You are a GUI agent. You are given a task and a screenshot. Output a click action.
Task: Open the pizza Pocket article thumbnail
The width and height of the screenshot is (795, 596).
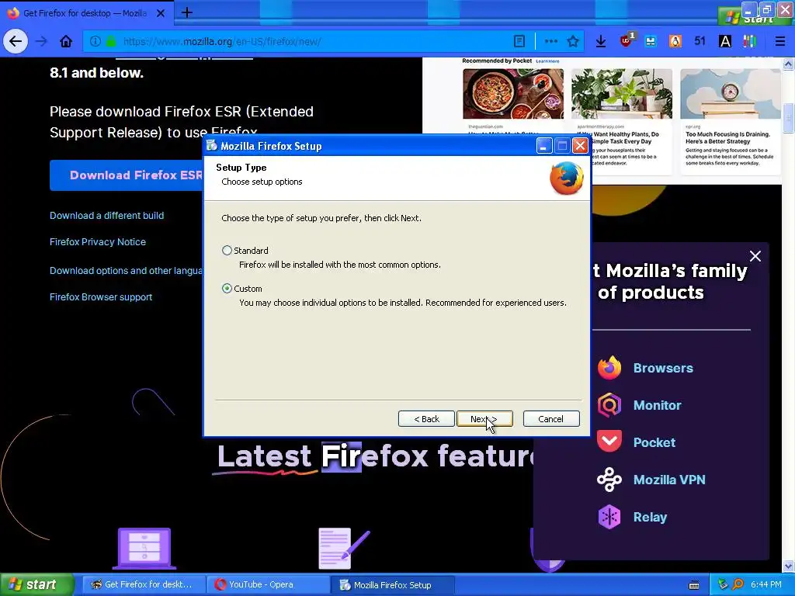pos(512,94)
